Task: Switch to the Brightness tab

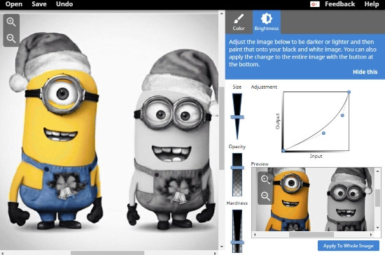Action: tap(267, 22)
